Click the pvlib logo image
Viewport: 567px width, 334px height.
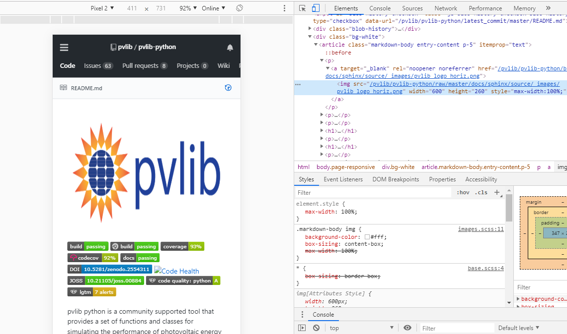[x=147, y=173]
